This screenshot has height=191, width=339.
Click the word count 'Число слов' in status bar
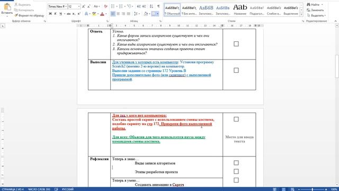coord(39,189)
